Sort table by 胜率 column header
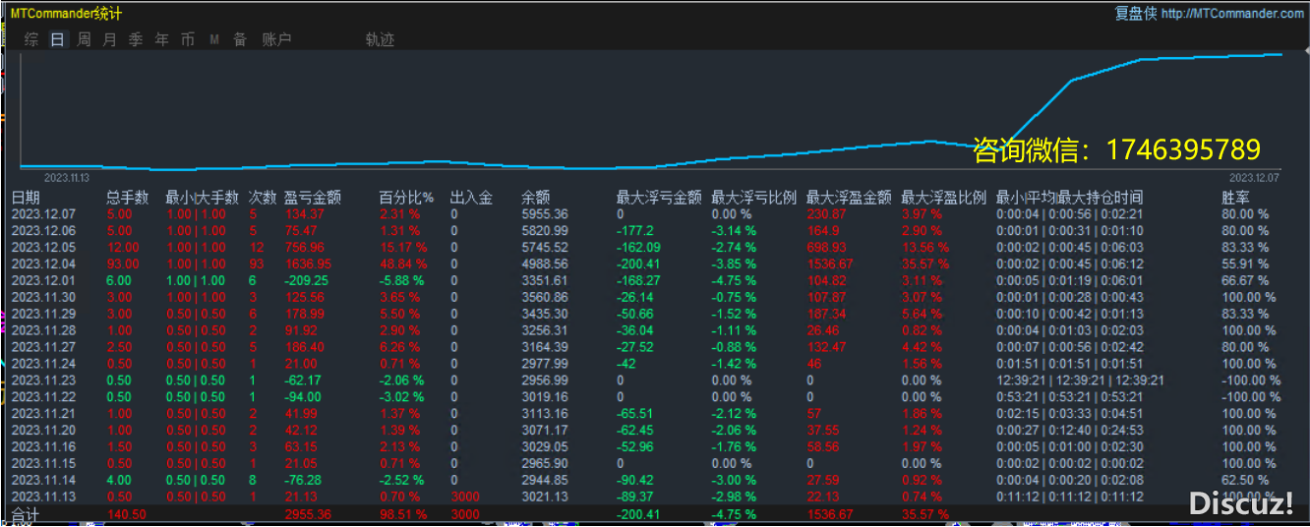The image size is (1310, 527). coord(1235,198)
